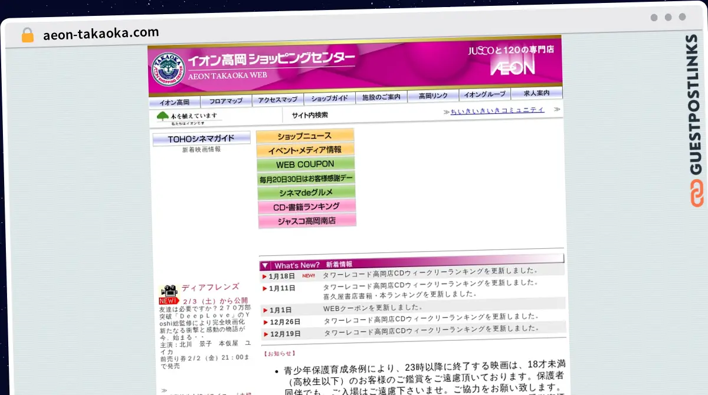Click 毎月20日30日はお客様感謝デー button
Image resolution: width=708 pixels, height=395 pixels.
(306, 179)
